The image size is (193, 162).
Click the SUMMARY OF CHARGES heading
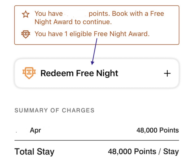point(55,110)
